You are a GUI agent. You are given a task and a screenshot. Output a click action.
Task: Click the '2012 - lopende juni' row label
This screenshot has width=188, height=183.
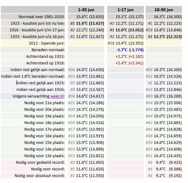[x=47, y=43]
